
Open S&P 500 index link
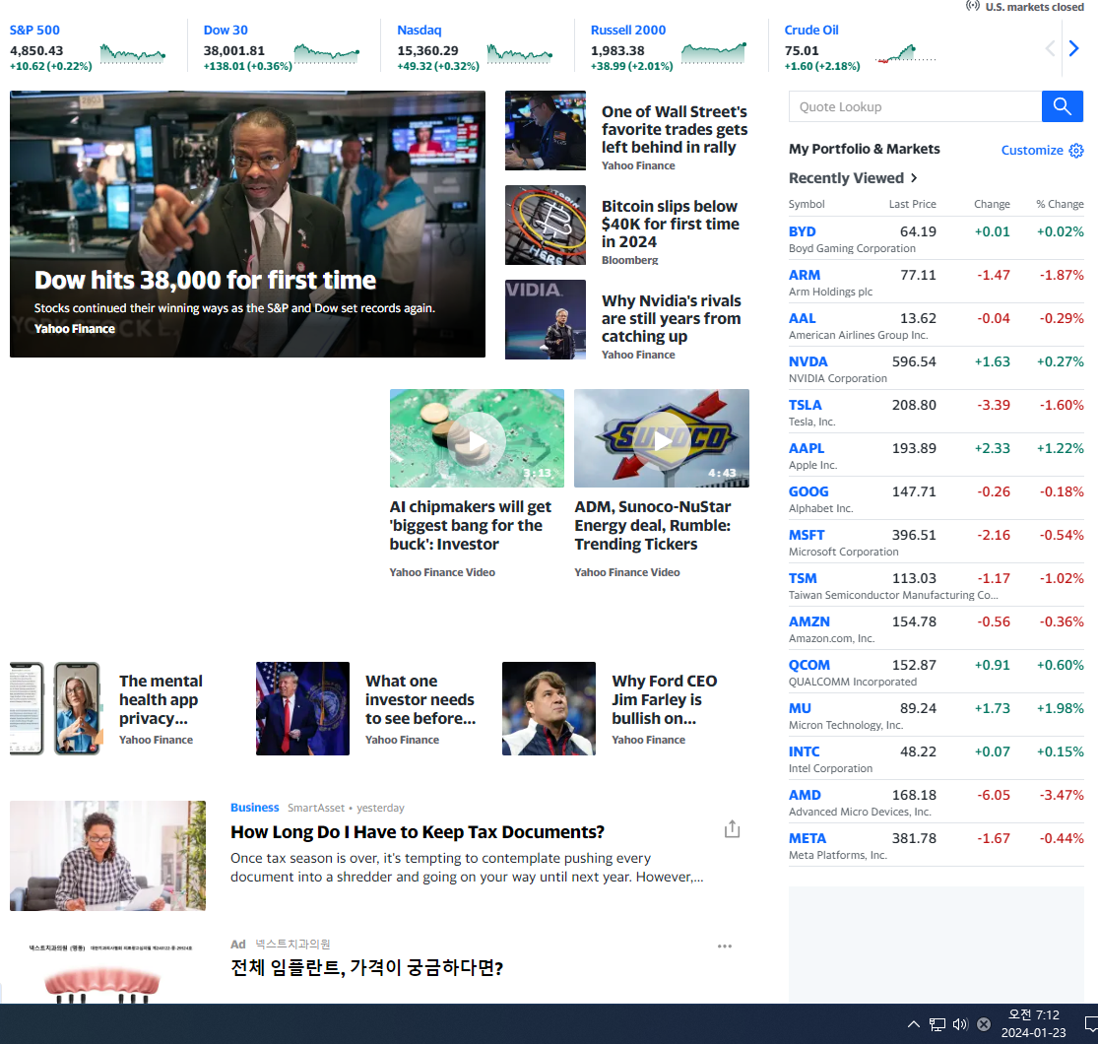(x=34, y=31)
